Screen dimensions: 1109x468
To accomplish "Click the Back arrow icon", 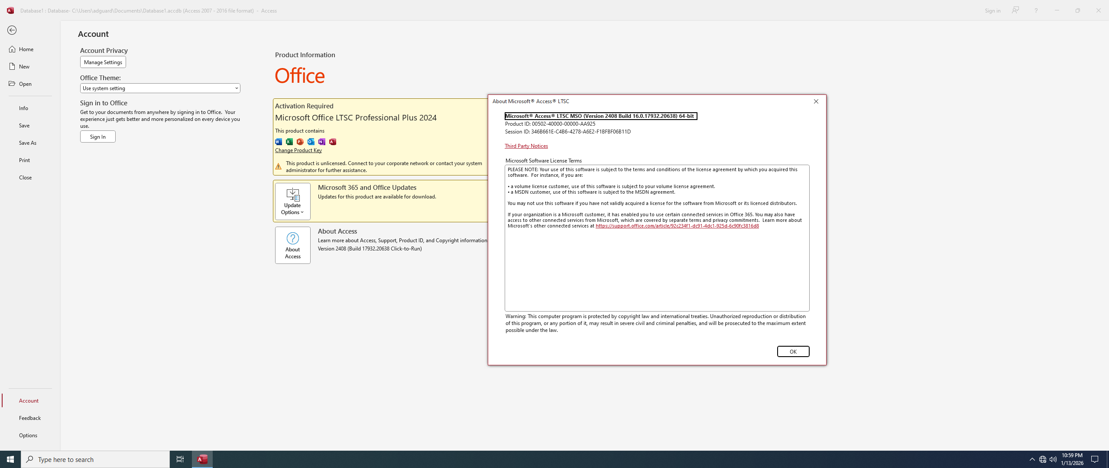I will [x=12, y=30].
